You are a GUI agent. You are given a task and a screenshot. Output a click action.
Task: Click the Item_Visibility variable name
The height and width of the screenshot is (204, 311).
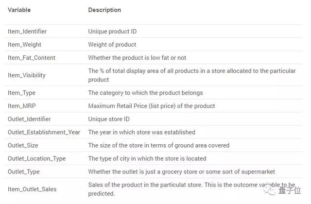pyautogui.click(x=27, y=75)
